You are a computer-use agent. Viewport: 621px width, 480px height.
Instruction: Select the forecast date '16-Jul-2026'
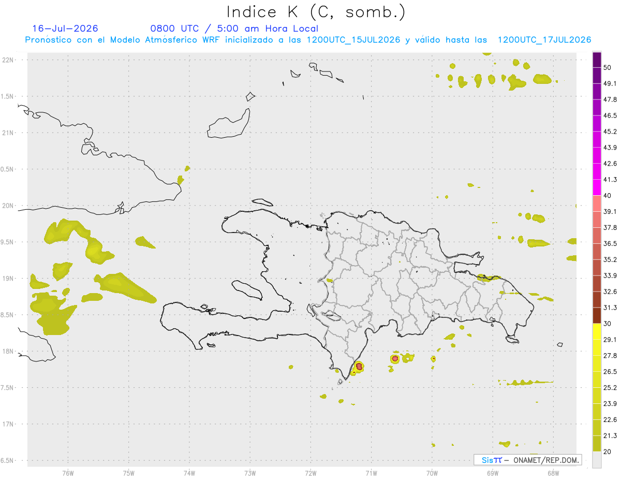(65, 28)
